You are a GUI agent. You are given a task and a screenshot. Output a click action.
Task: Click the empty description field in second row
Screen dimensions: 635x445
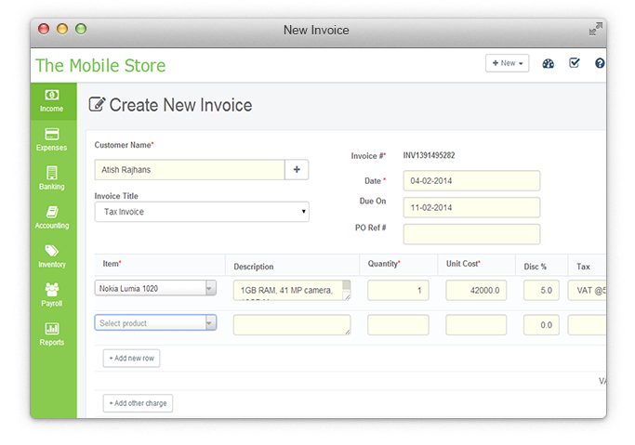292,325
